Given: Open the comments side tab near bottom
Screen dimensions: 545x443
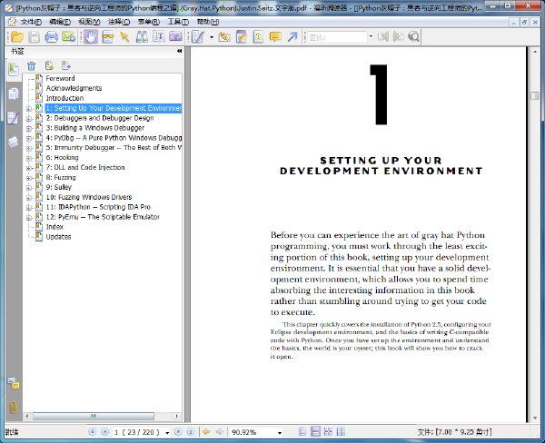Looking at the screenshot, I should [x=14, y=383].
